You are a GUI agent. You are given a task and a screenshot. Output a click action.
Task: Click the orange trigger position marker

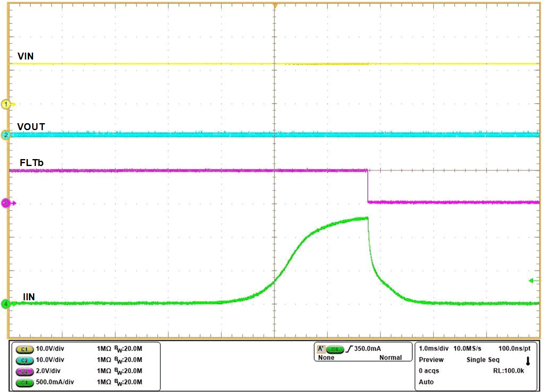(275, 5)
